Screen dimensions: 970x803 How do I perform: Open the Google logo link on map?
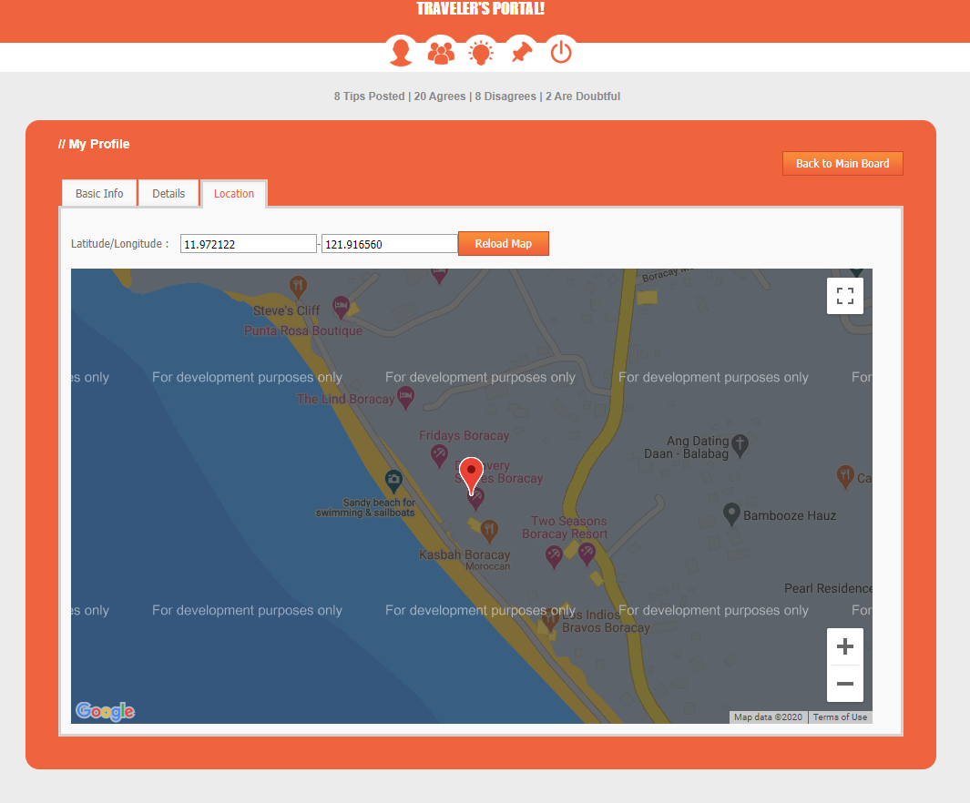105,712
